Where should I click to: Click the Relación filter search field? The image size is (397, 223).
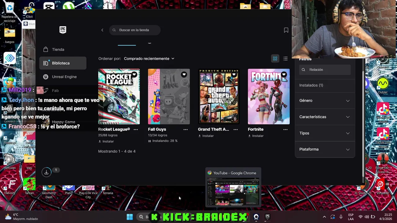(x=325, y=70)
